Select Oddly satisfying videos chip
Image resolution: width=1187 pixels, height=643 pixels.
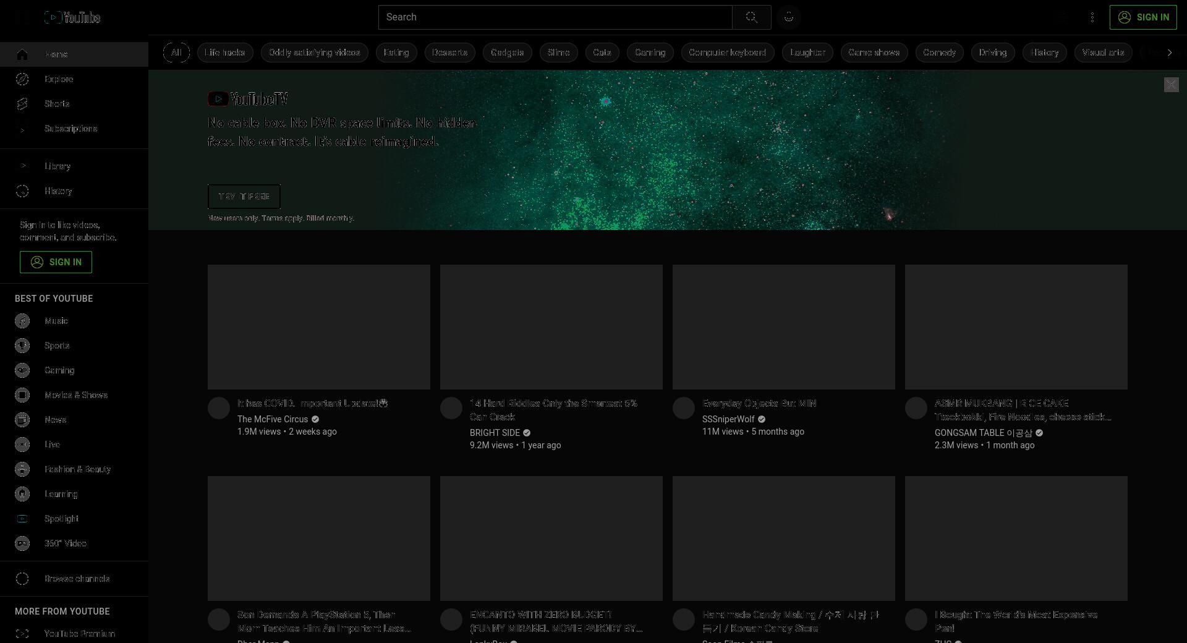coord(314,53)
